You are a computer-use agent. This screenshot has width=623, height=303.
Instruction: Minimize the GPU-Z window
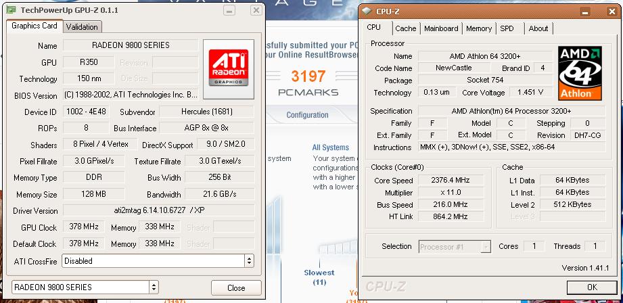(x=229, y=10)
